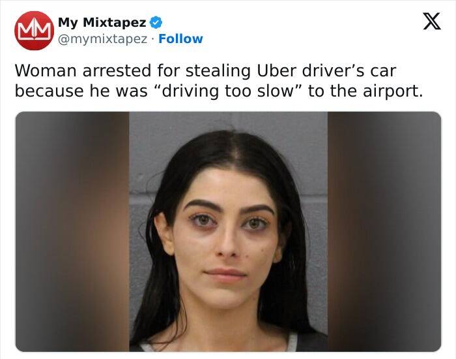Select the first line starting 'Woman arrested'
The image size is (456, 359).
click(205, 70)
